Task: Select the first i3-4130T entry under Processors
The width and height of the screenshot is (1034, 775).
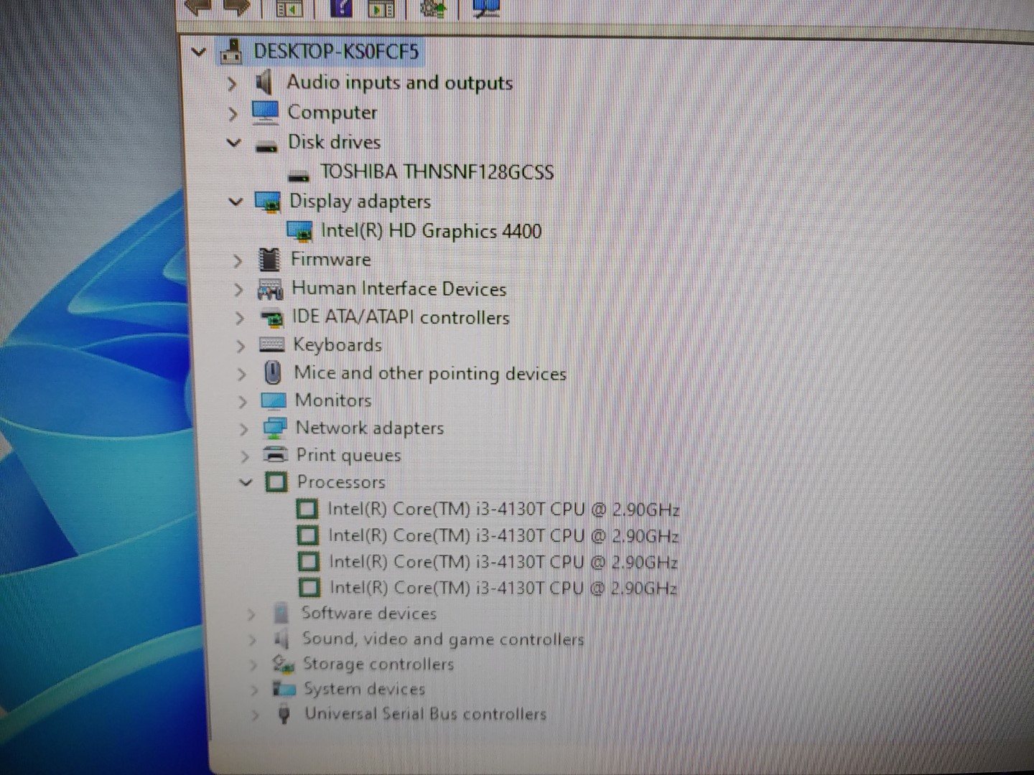Action: 503,509
